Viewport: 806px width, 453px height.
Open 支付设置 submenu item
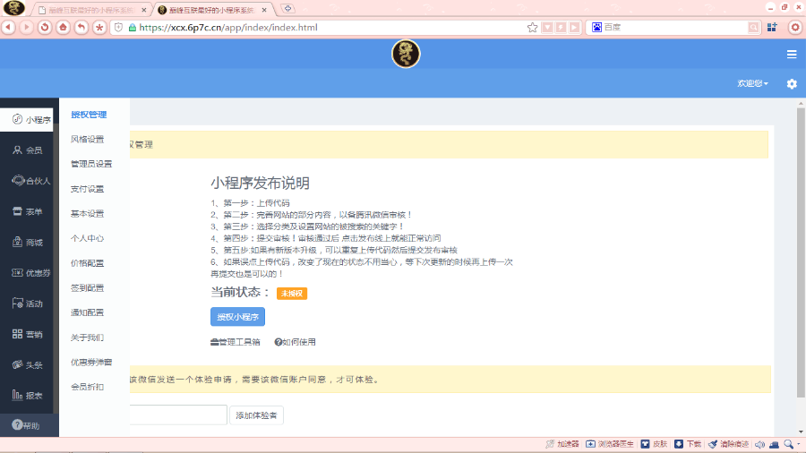click(88, 189)
